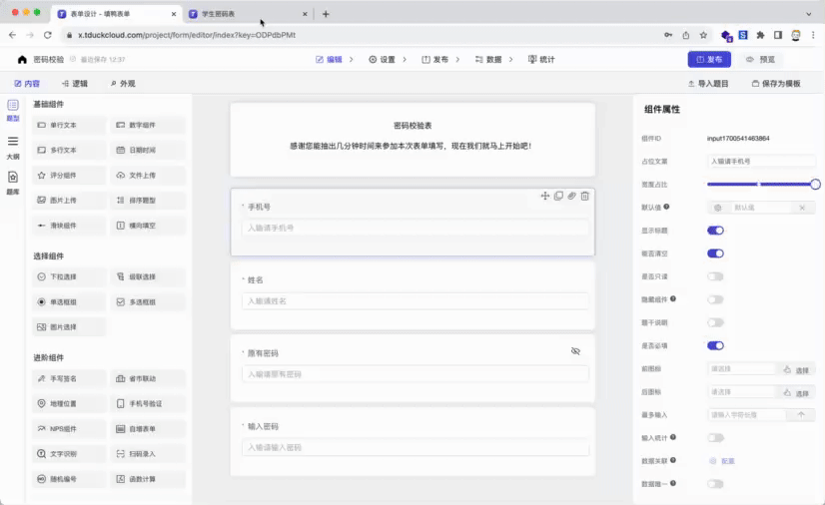
Task: Delete the 手机号 field card
Action: tap(585, 196)
